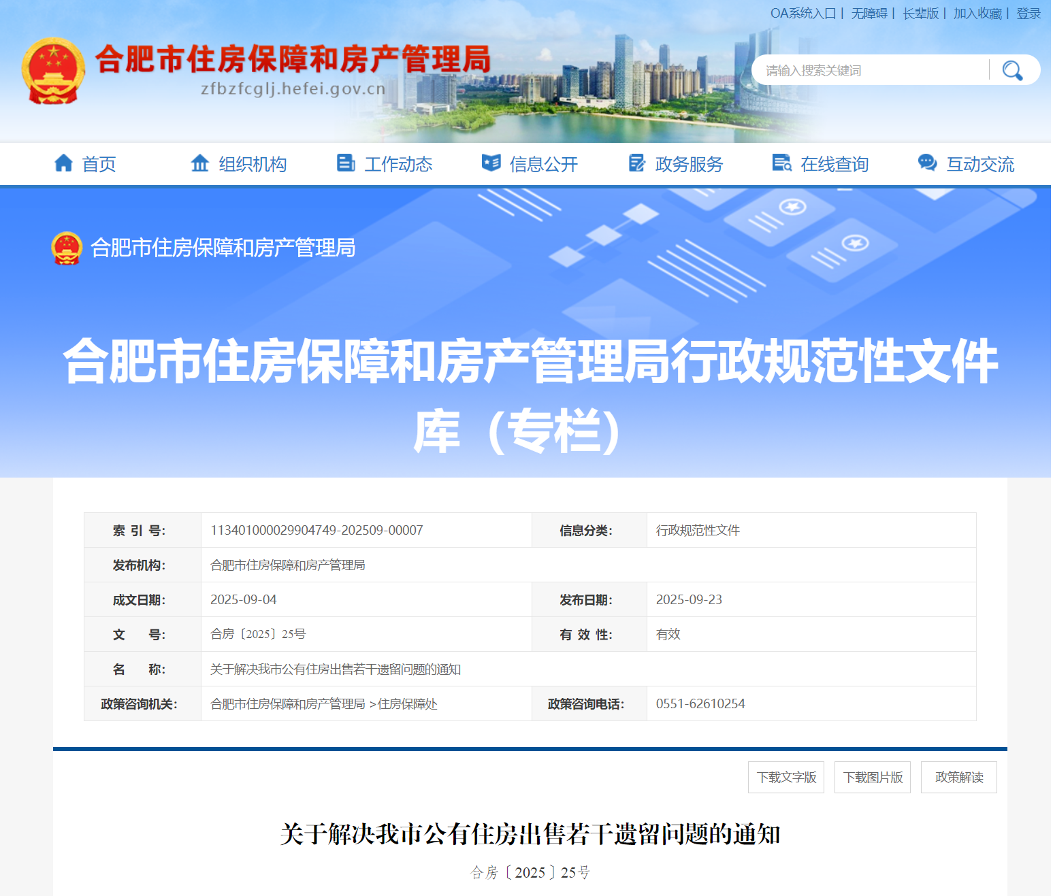The image size is (1053, 896).
Task: Switch to 长辈版 elder mode
Action: [x=921, y=14]
